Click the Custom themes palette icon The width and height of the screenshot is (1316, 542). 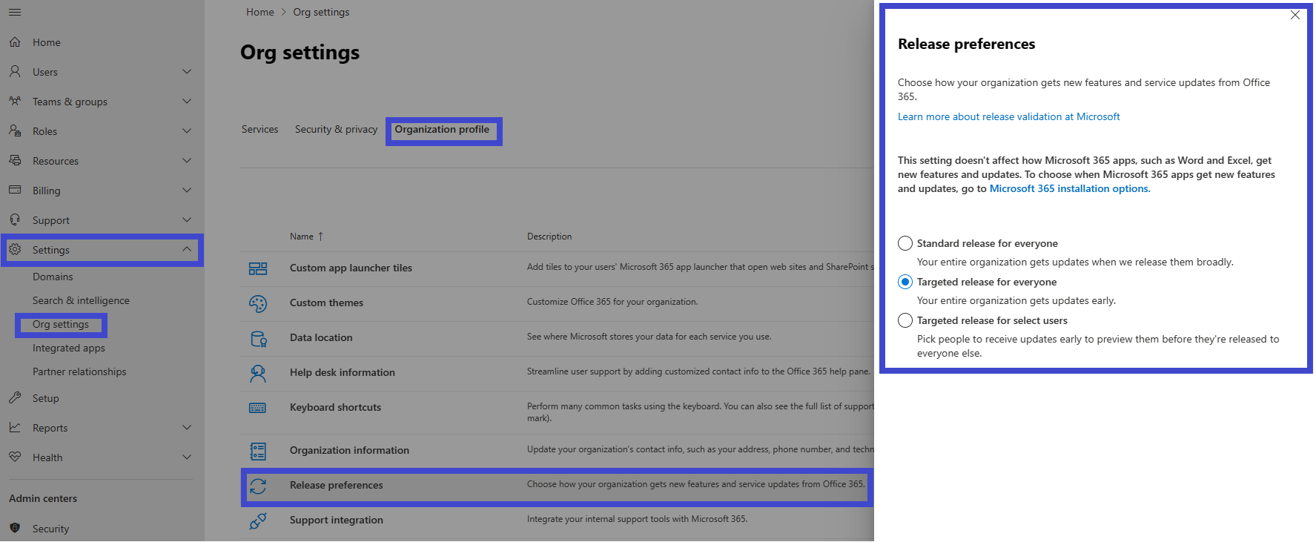(258, 303)
